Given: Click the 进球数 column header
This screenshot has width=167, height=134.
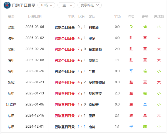Looking at the screenshot, I should pos(159,17).
